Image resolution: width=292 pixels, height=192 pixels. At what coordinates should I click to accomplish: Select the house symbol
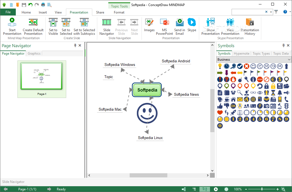point(233,99)
